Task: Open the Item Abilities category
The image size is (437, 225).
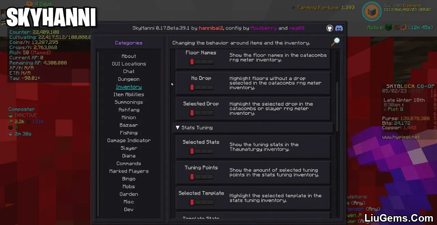Action: pyautogui.click(x=129, y=94)
